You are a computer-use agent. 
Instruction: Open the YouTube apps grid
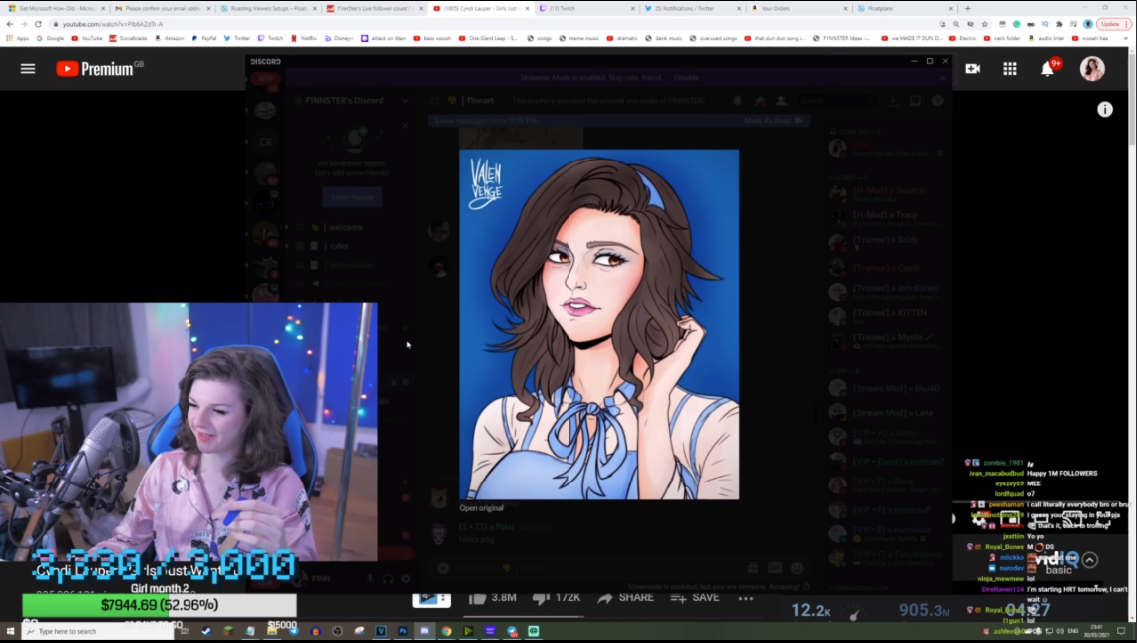1010,69
